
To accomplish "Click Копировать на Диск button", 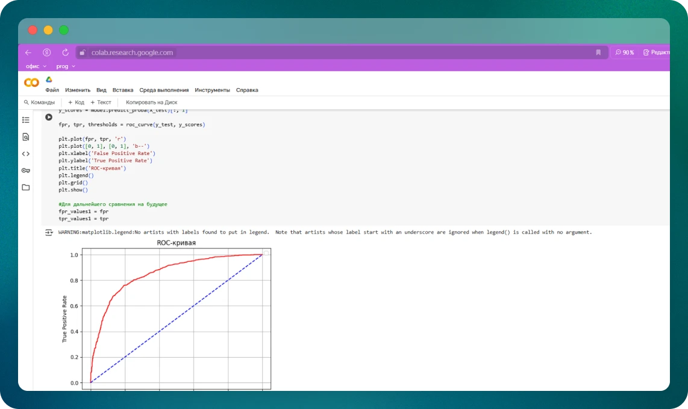I will (x=151, y=103).
